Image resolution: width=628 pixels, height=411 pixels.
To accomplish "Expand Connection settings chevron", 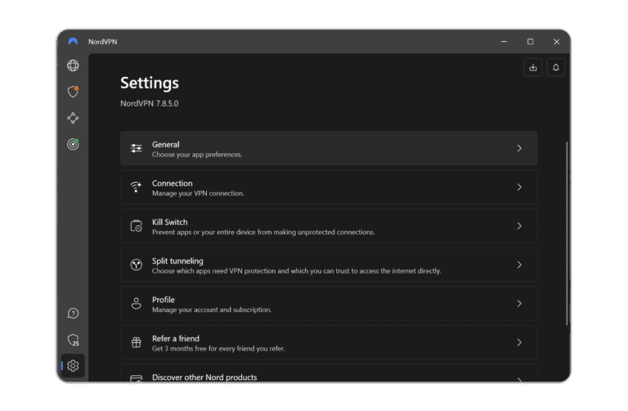I will pos(519,187).
